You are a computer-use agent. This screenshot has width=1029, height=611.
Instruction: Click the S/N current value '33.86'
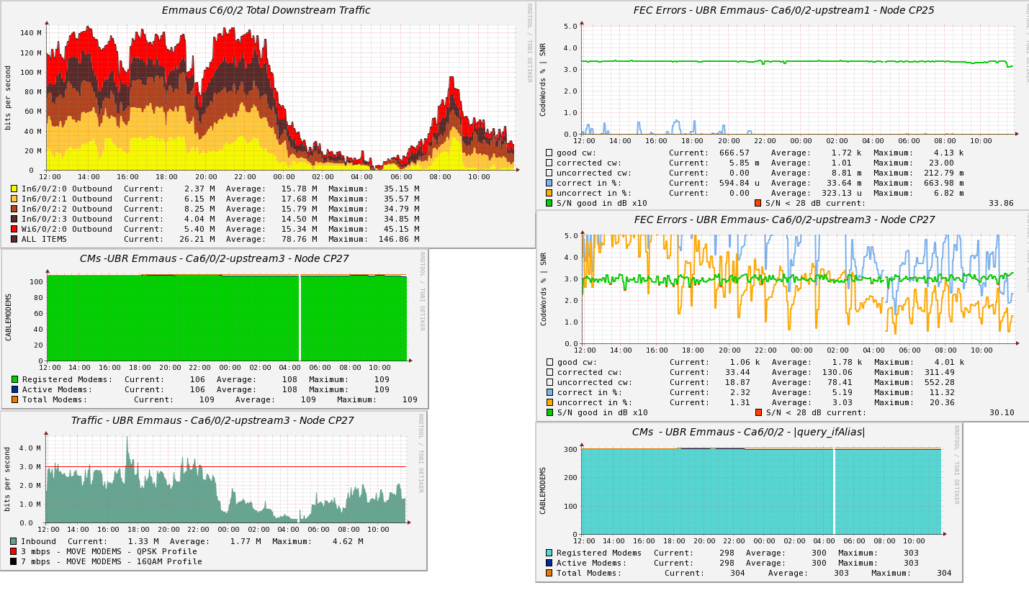[x=1001, y=203]
